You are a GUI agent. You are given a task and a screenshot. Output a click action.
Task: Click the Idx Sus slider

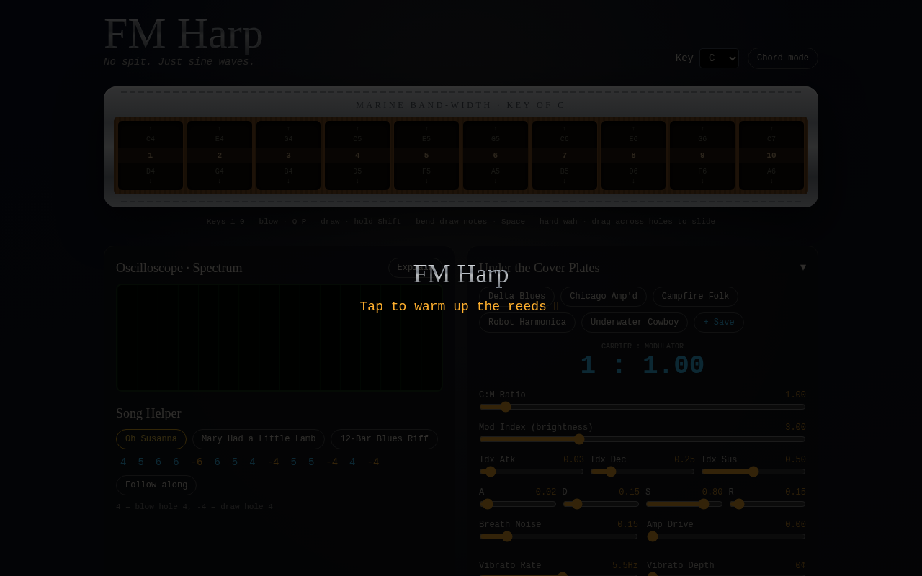(753, 472)
